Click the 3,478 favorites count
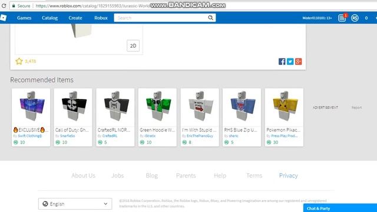This screenshot has width=377, height=212. point(30,61)
